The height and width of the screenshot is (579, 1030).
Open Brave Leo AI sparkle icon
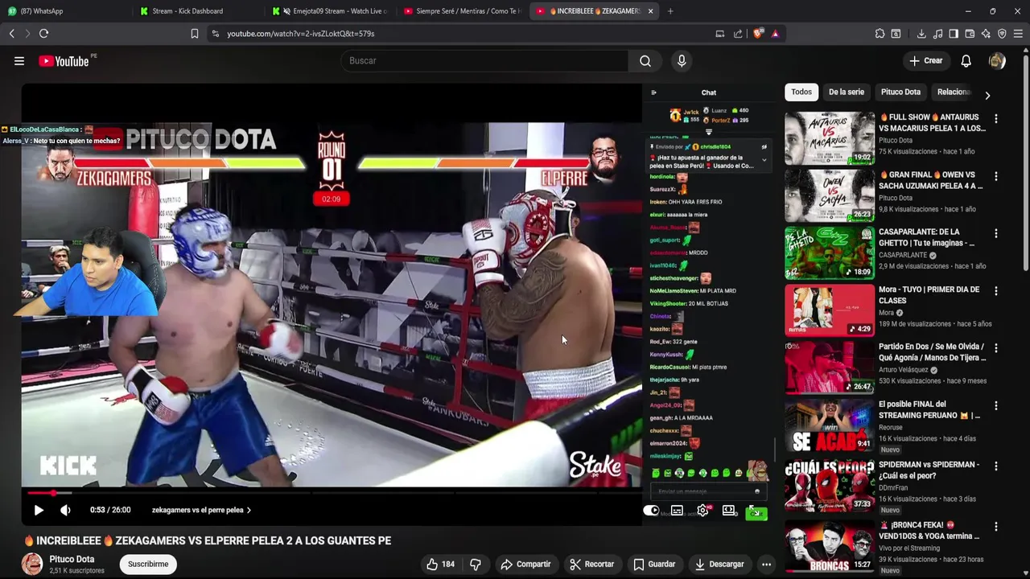[x=986, y=34]
